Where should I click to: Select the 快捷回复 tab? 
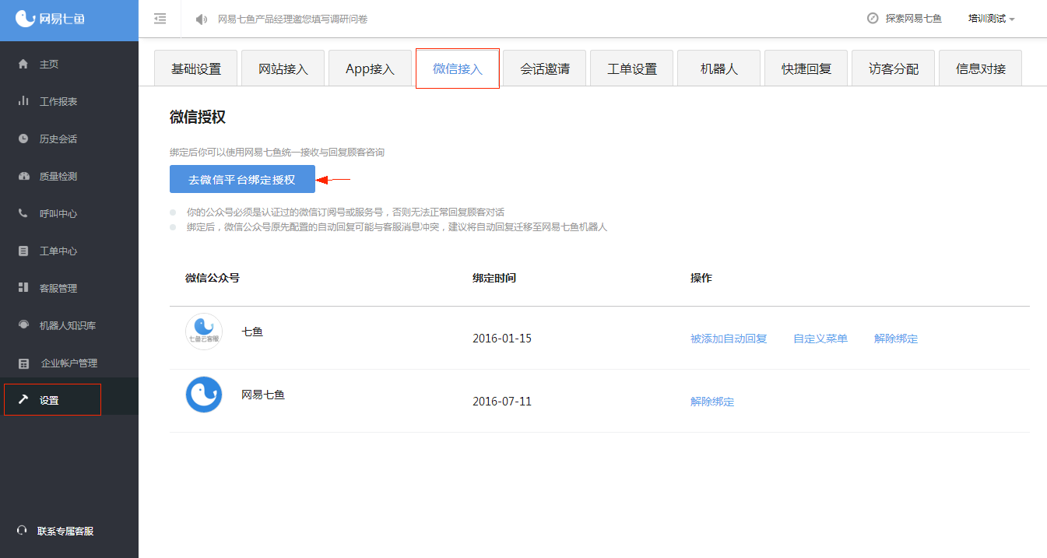[x=806, y=68]
